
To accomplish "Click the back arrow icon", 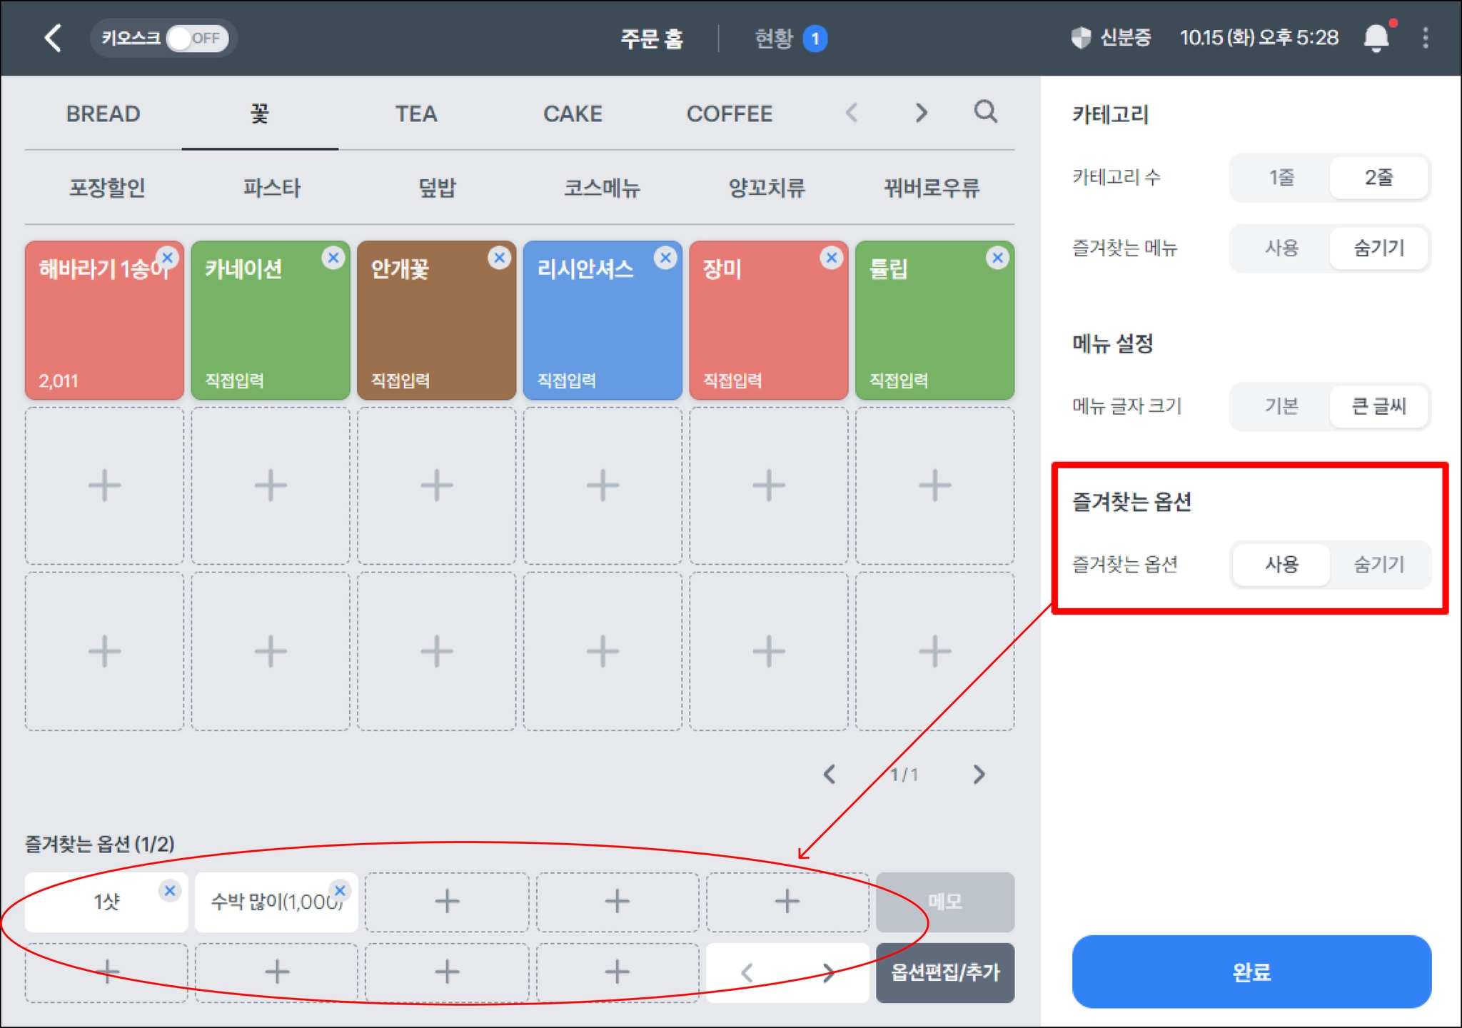I will tap(54, 38).
